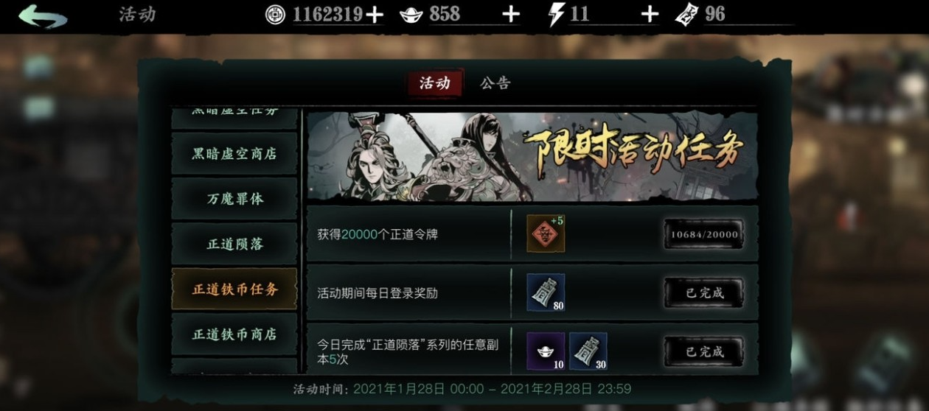Tap the back arrow icon

pyautogui.click(x=43, y=15)
